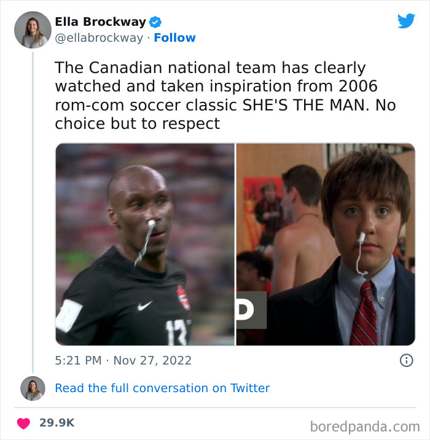Click the small avatar beside conversation link
Screen dimensions: 430x440
tap(33, 388)
